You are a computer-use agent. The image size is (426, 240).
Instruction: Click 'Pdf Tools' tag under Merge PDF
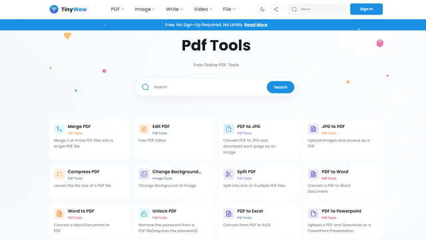pyautogui.click(x=75, y=133)
